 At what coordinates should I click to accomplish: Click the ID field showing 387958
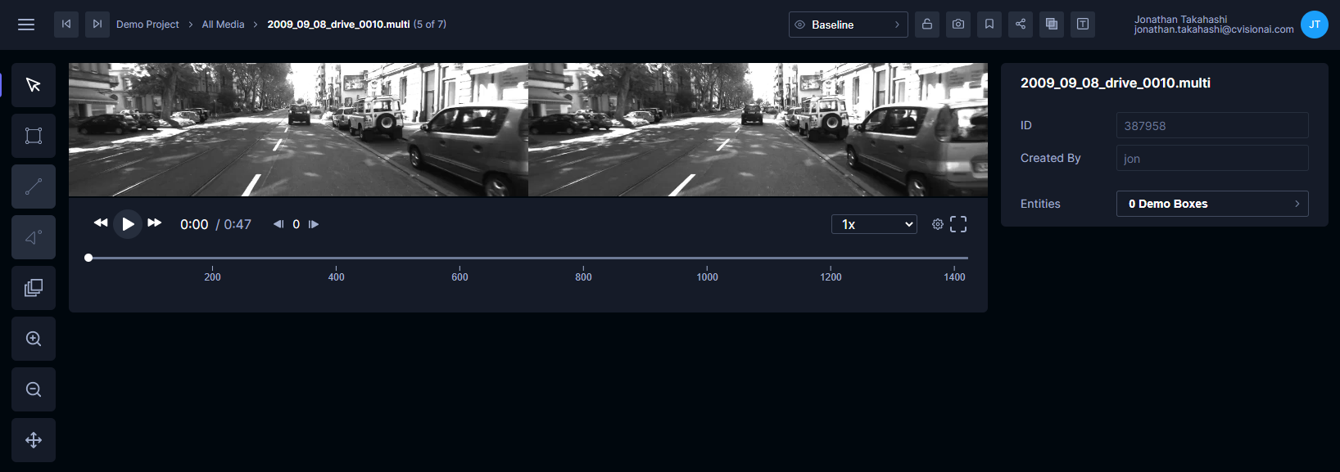[x=1212, y=126]
